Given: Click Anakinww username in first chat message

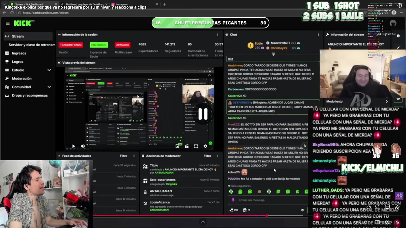Looking at the screenshot, I should (235, 65).
